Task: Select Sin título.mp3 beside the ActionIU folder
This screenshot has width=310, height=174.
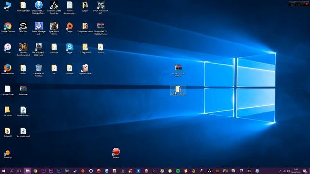Action: tap(23, 132)
